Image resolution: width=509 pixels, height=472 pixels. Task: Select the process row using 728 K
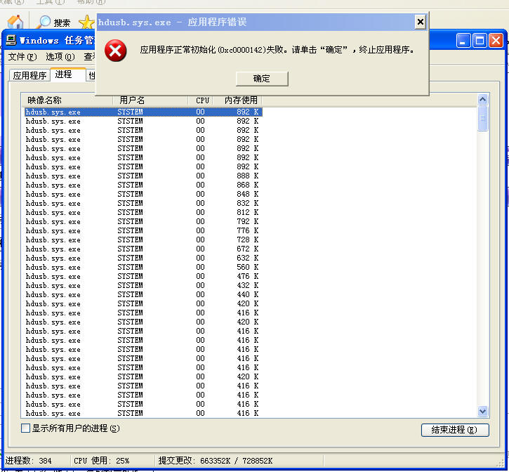[143, 240]
